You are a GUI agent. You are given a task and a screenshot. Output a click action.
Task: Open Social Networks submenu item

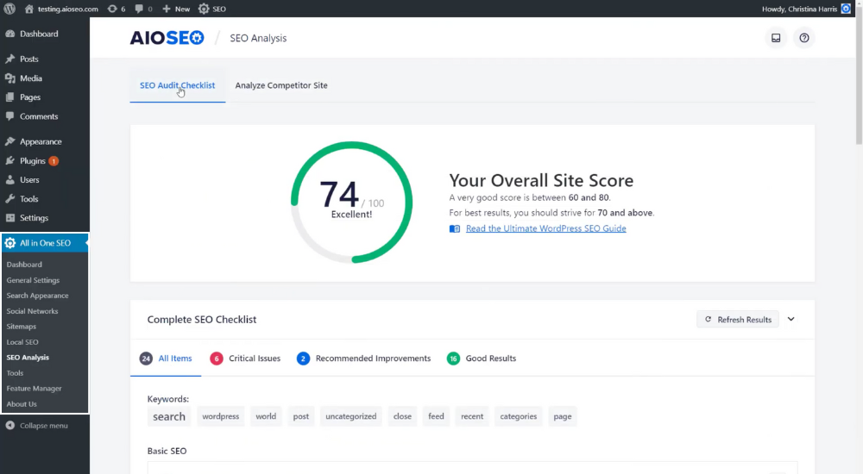(32, 311)
